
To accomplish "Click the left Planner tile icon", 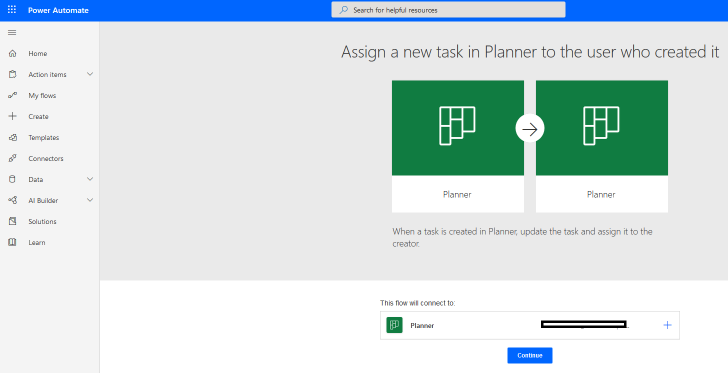I will click(457, 126).
